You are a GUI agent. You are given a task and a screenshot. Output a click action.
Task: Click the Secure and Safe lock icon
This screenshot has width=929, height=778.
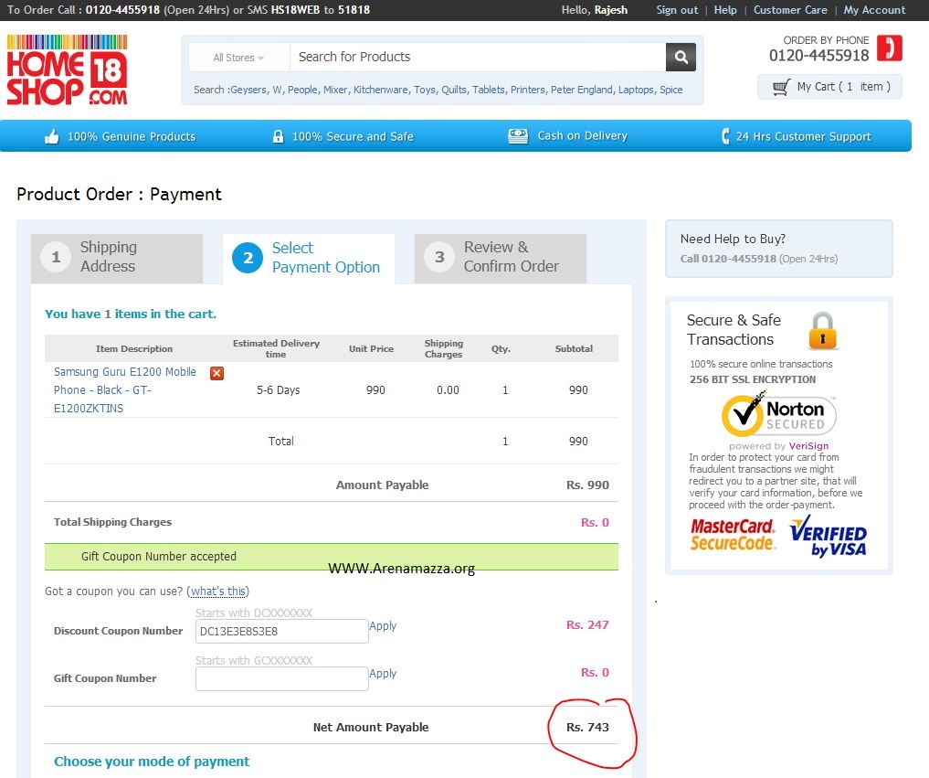[x=278, y=136]
